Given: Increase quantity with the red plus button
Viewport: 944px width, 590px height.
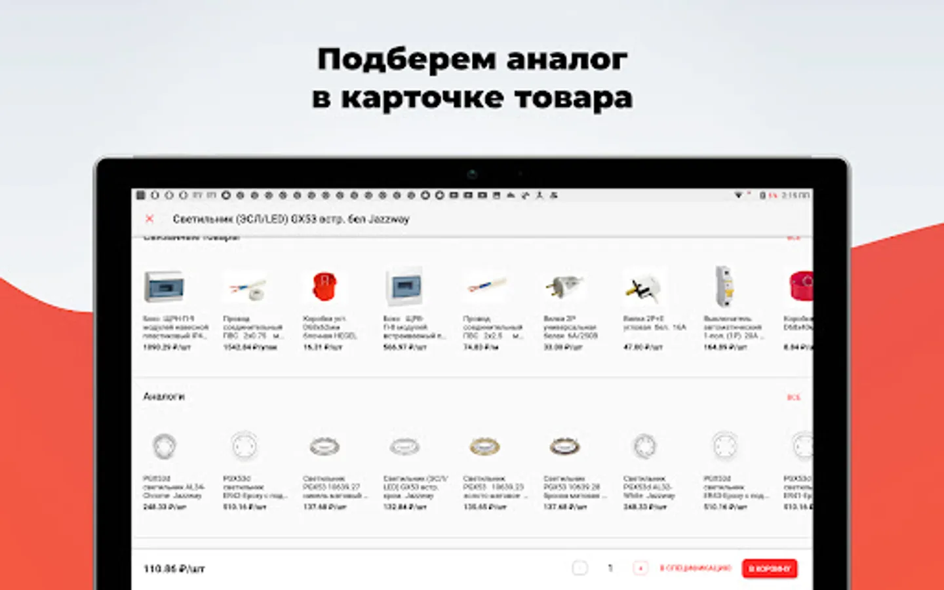Looking at the screenshot, I should click(x=640, y=568).
